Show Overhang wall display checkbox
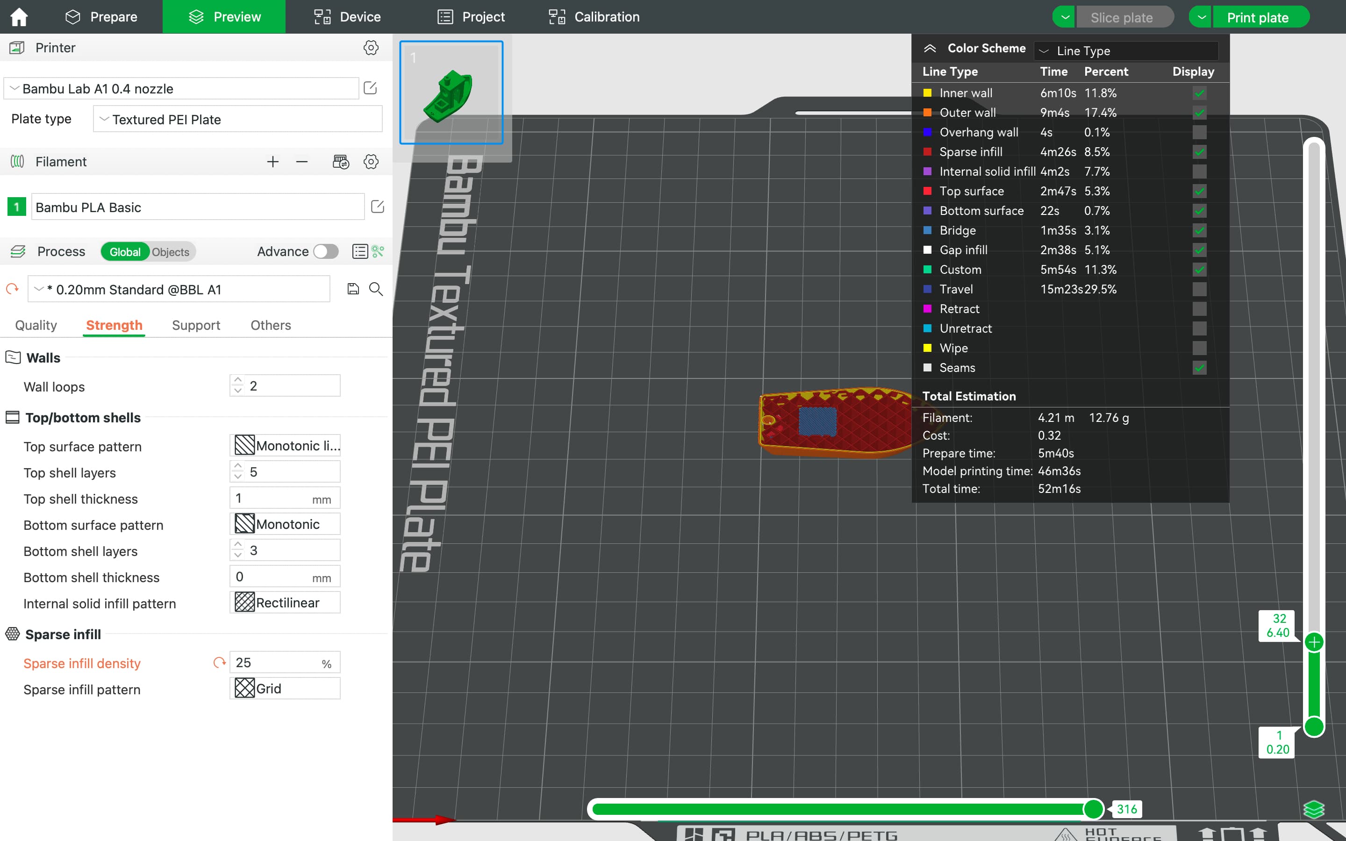This screenshot has width=1346, height=841. coord(1200,132)
